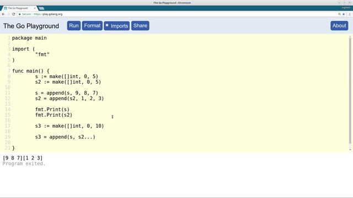
Task: Click the 'fmt.Print(s)' line
Action: pyautogui.click(x=52, y=109)
